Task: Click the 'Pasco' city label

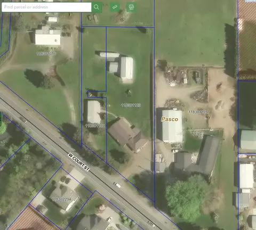Action: click(170, 119)
